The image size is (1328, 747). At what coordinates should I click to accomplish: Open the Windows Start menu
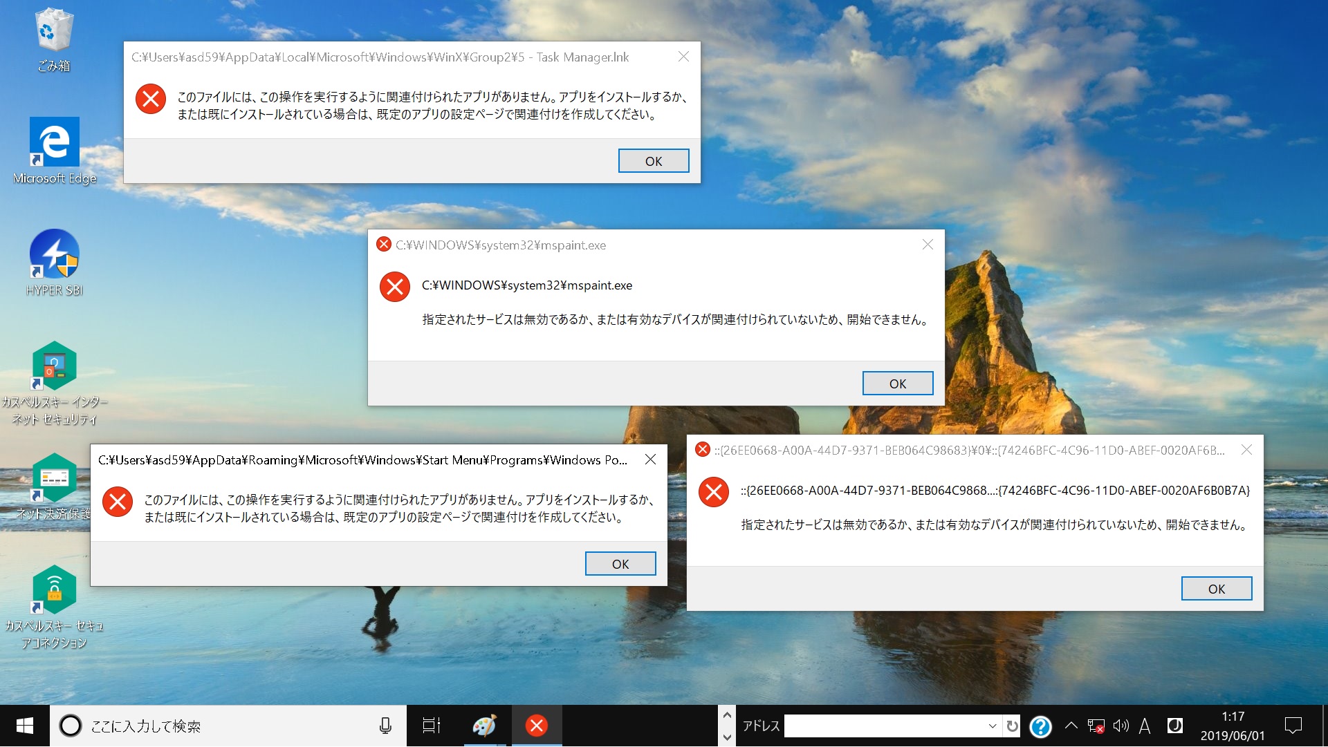tap(25, 726)
